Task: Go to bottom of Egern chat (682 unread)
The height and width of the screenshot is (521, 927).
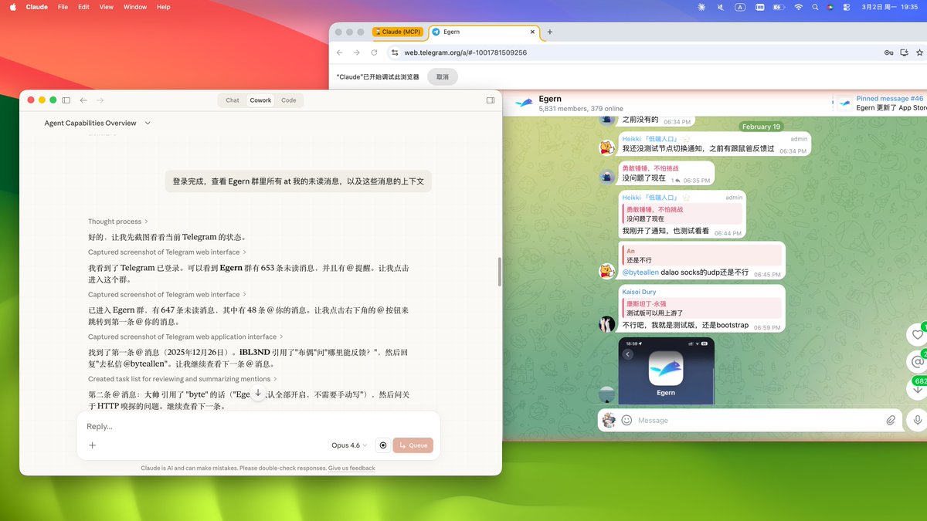Action: [x=918, y=388]
